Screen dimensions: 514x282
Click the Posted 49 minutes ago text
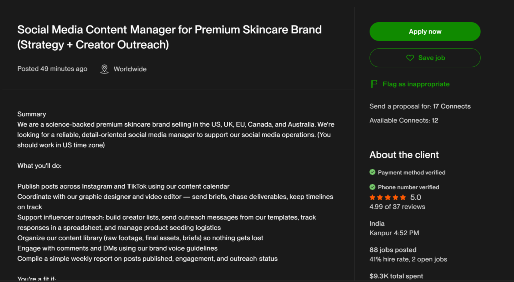tap(52, 69)
